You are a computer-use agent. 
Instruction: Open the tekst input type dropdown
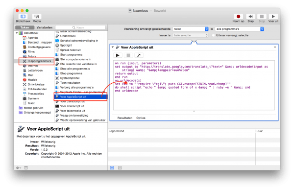point(191,29)
